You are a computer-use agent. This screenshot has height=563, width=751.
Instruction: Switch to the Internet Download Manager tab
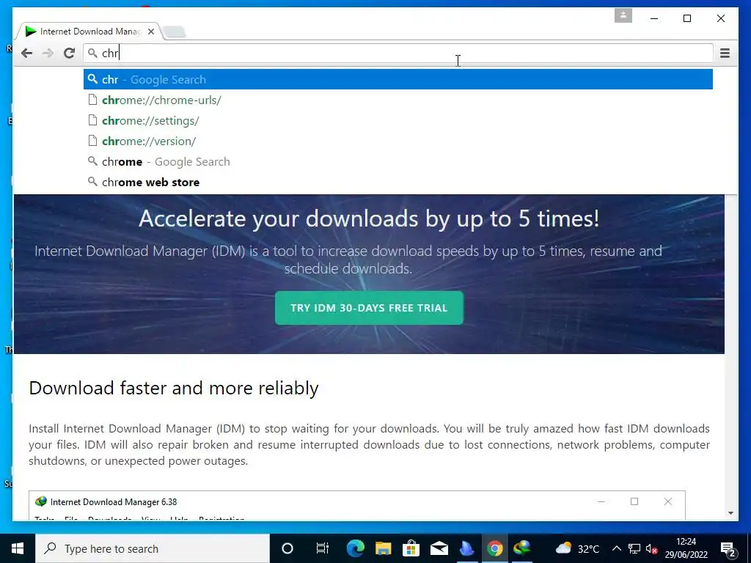(90, 32)
